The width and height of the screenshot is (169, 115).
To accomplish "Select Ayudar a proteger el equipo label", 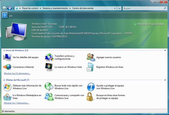I will click(110, 87).
